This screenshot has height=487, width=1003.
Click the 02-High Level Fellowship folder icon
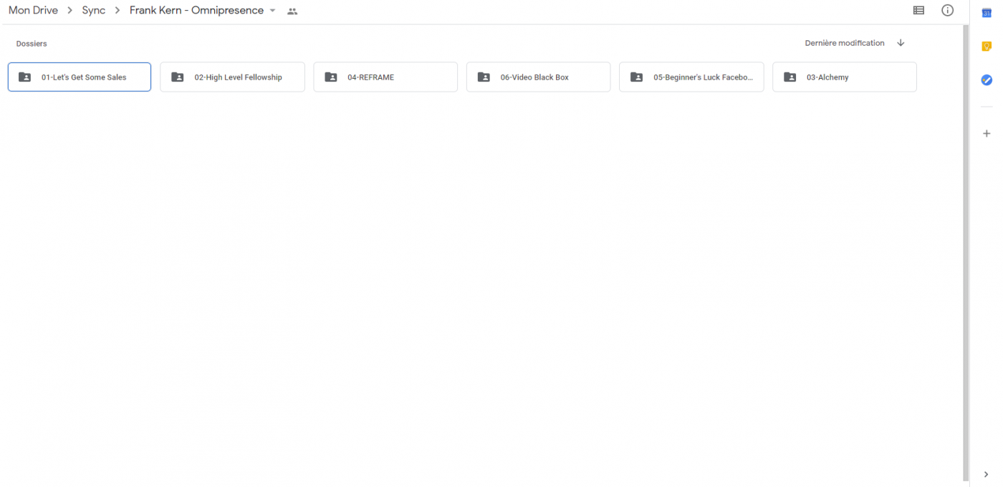coord(178,77)
